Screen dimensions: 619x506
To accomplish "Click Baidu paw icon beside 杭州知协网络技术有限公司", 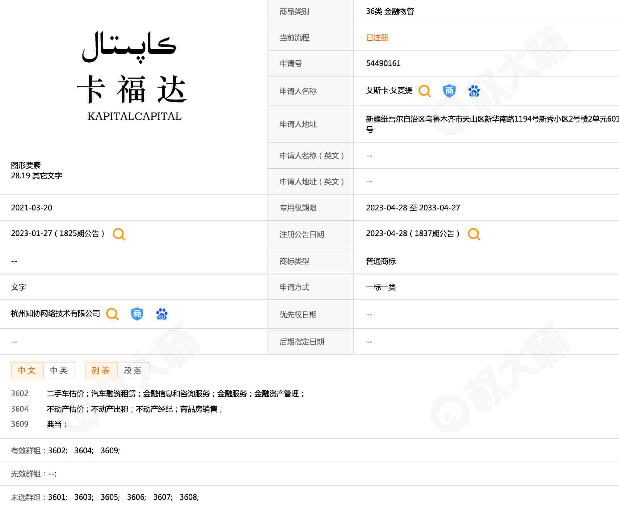I will (162, 314).
